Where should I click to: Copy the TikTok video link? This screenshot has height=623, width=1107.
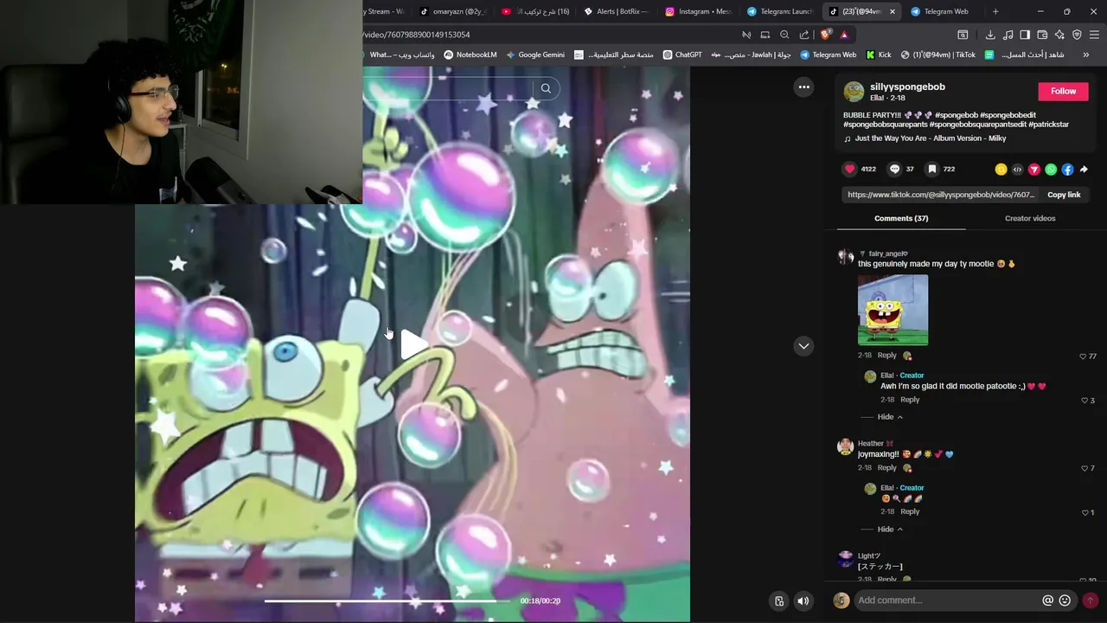point(1064,195)
